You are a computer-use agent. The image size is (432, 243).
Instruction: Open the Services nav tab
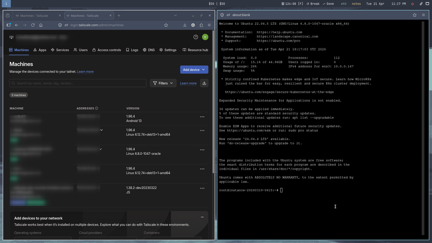(60, 50)
